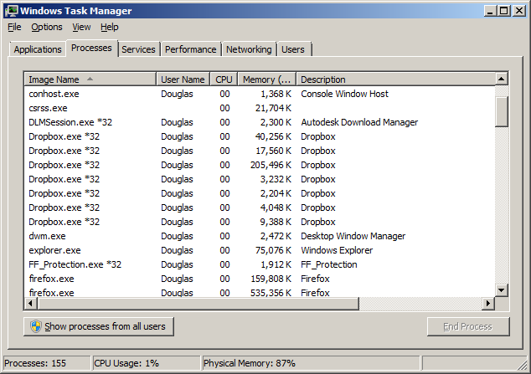Switch to the Performance tab
531x374 pixels.
[x=191, y=49]
